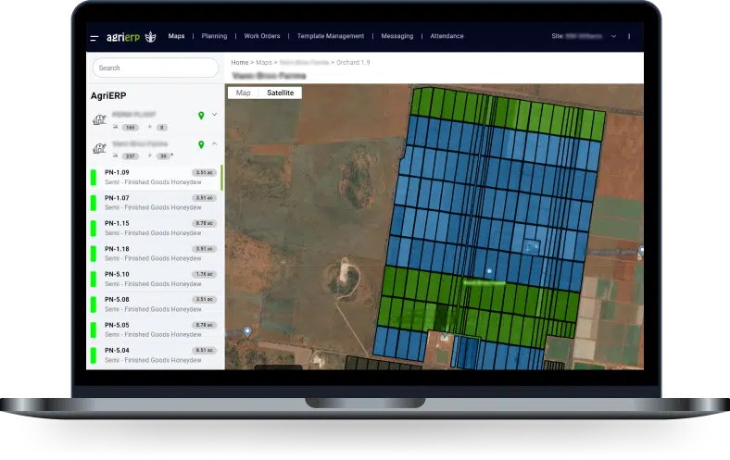This screenshot has height=460, width=730.
Task: Switch map view to Map
Action: pos(243,93)
